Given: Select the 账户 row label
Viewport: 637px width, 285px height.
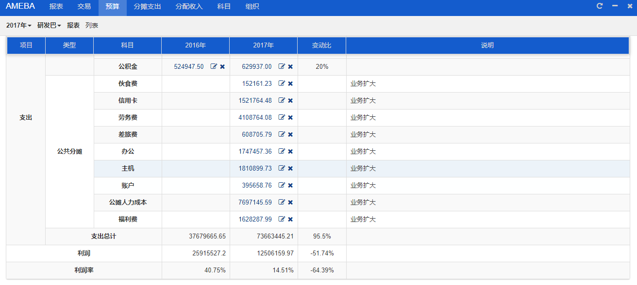Looking at the screenshot, I should (128, 185).
